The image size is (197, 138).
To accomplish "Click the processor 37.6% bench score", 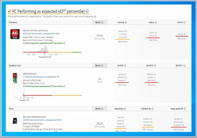I will pos(100,36).
